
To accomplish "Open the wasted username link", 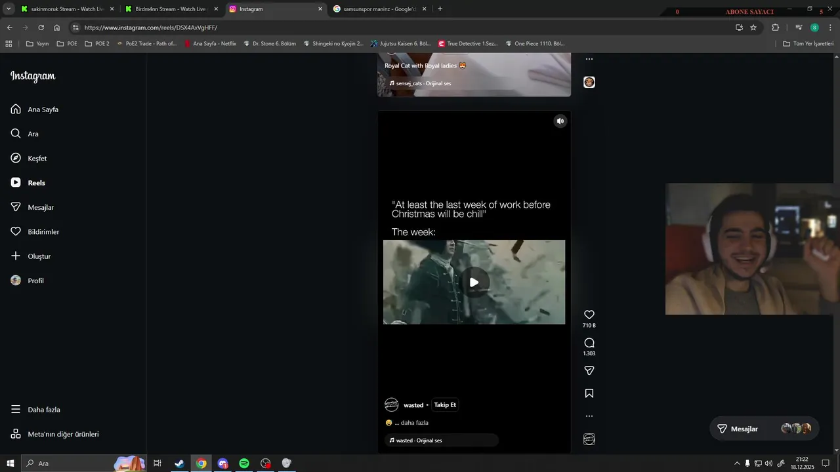I will point(413,405).
